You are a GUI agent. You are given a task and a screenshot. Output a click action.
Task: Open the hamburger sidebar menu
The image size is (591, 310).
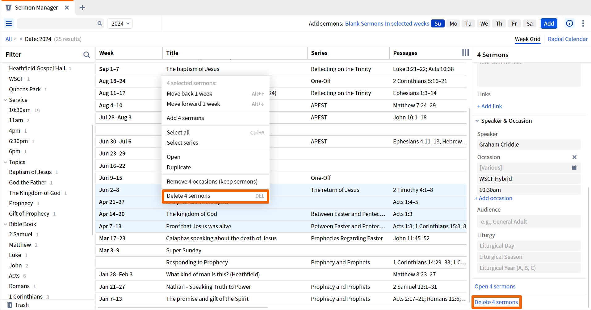pos(9,23)
